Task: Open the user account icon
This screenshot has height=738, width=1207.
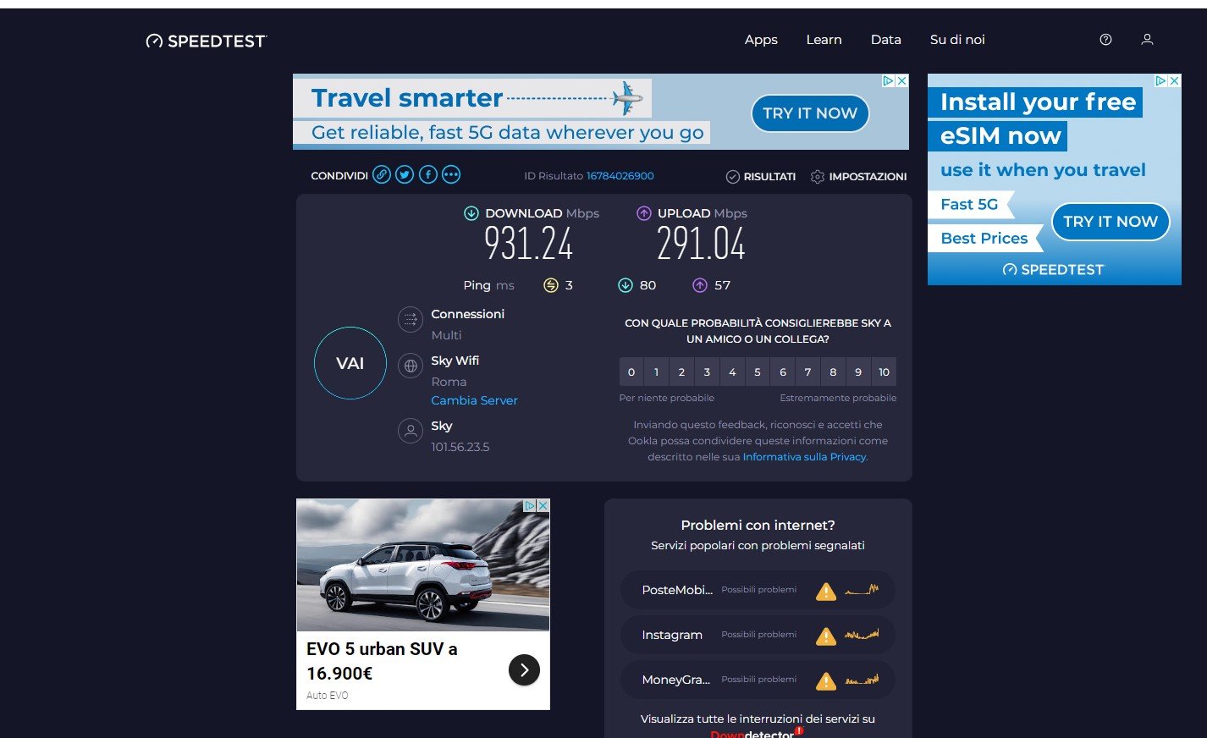Action: click(1147, 40)
